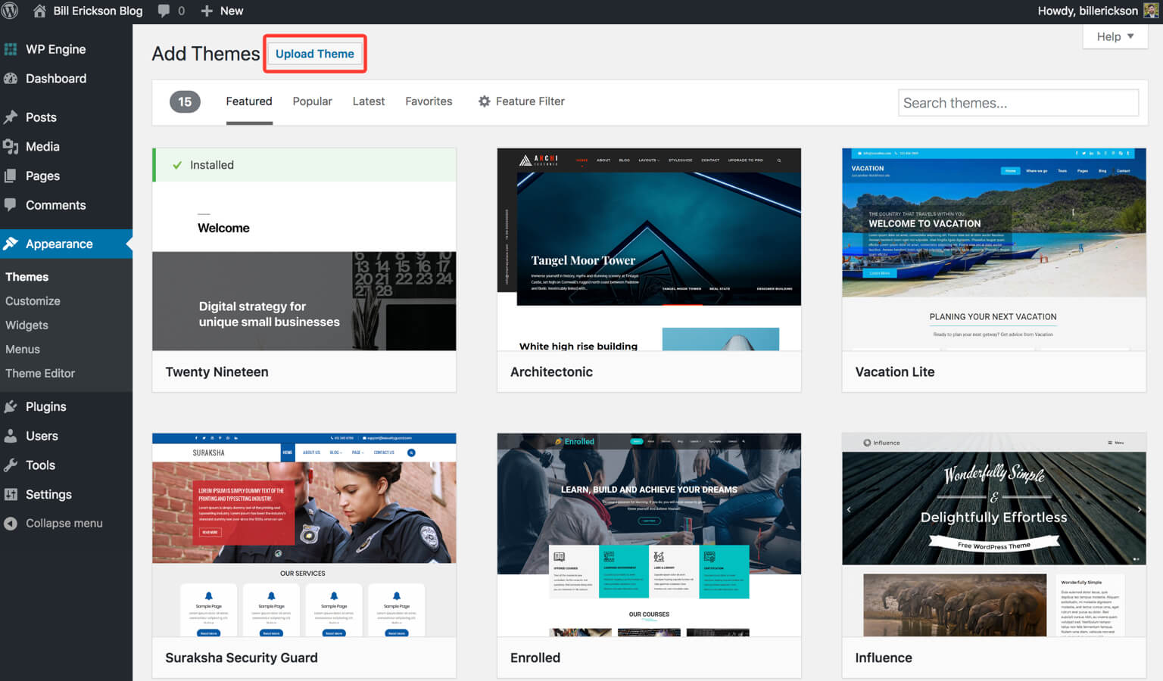Viewport: 1163px width, 681px height.
Task: Click the Upload Theme button
Action: (x=315, y=54)
